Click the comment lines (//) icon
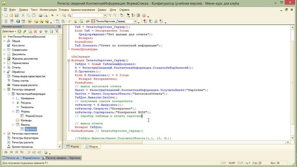This screenshot has width=297, height=167. (x=70, y=21)
